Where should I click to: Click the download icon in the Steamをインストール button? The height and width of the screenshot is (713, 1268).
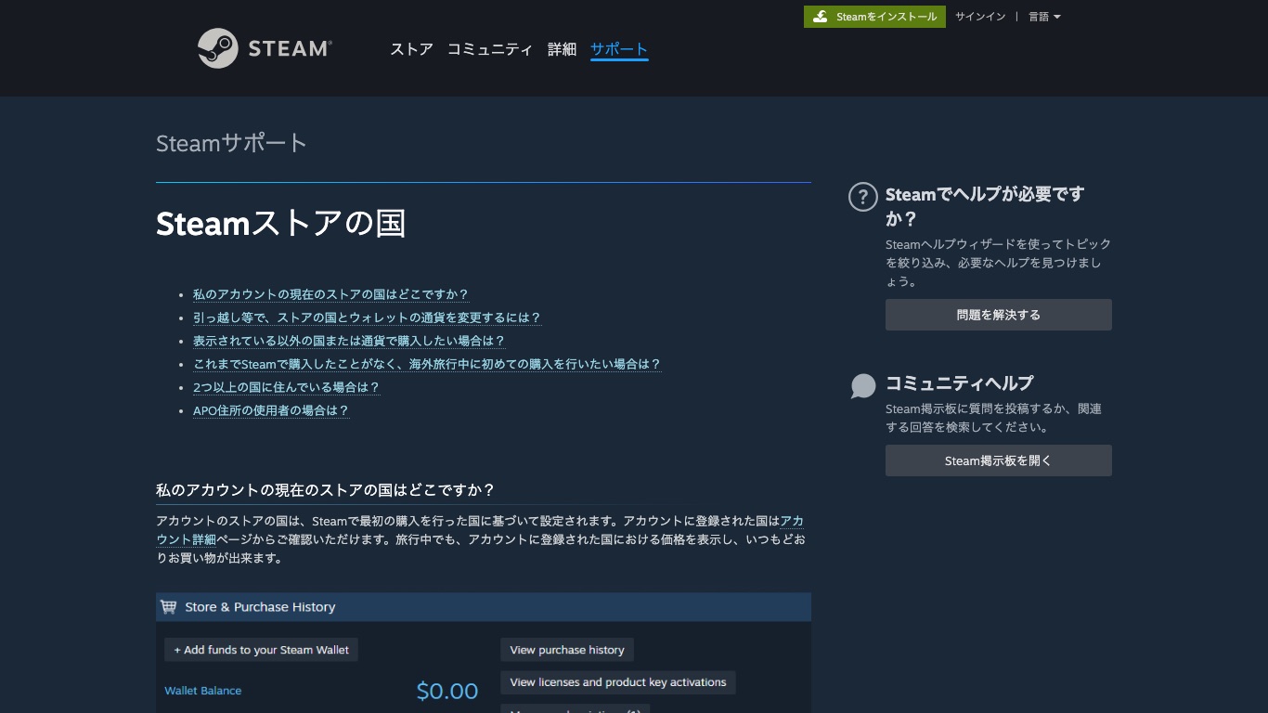click(820, 17)
